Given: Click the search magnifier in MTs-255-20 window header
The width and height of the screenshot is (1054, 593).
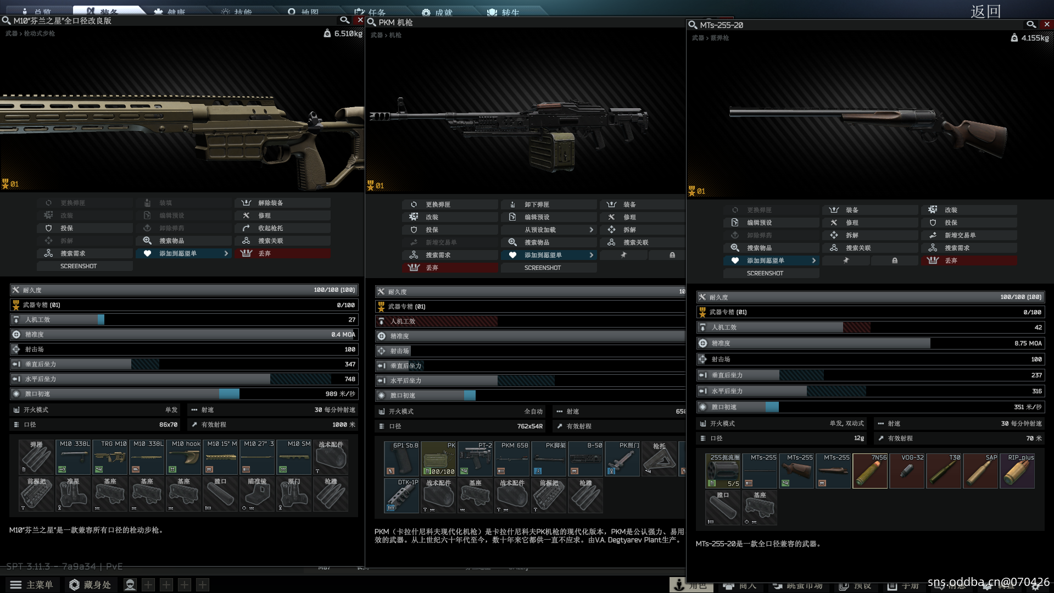Looking at the screenshot, I should (1031, 25).
